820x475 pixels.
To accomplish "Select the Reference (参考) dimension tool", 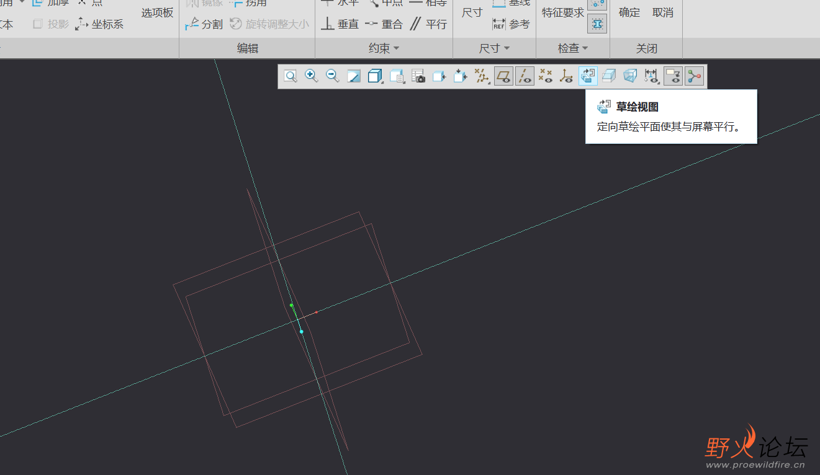I will click(x=511, y=24).
